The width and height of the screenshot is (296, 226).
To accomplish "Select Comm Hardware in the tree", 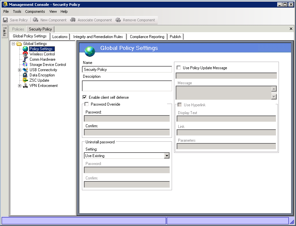I will [x=42, y=59].
